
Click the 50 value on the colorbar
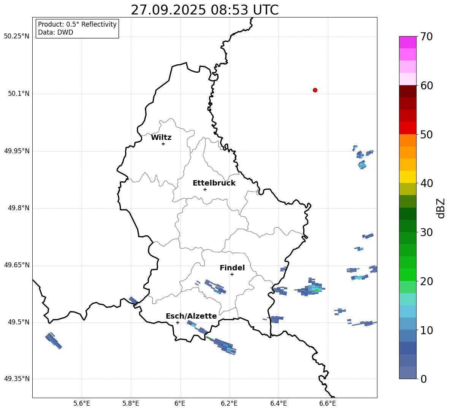point(426,135)
